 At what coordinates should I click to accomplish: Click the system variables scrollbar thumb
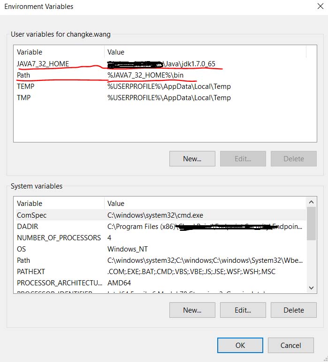pos(311,223)
